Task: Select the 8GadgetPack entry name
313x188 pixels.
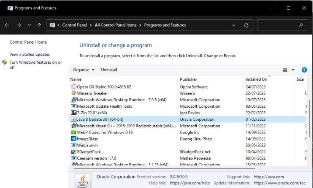Action: (89, 152)
